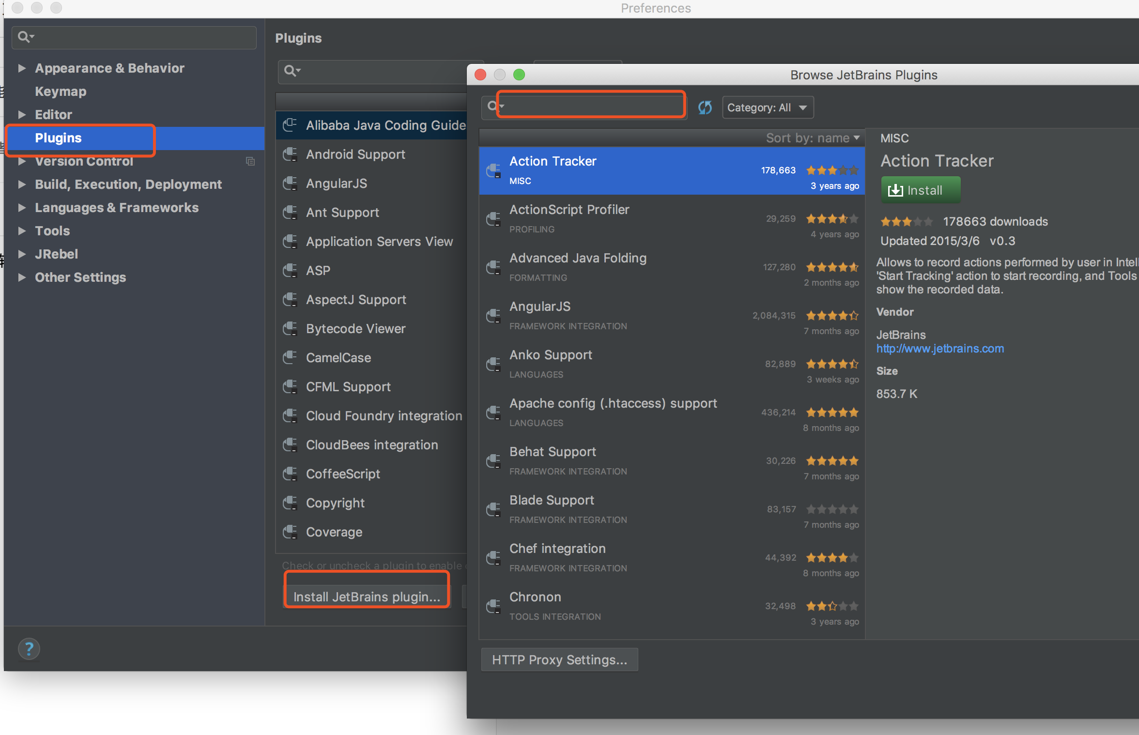1139x735 pixels.
Task: Click the ActionScript Profiler star rating
Action: [x=832, y=219]
